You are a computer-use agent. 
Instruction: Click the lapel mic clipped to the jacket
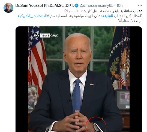70,101
